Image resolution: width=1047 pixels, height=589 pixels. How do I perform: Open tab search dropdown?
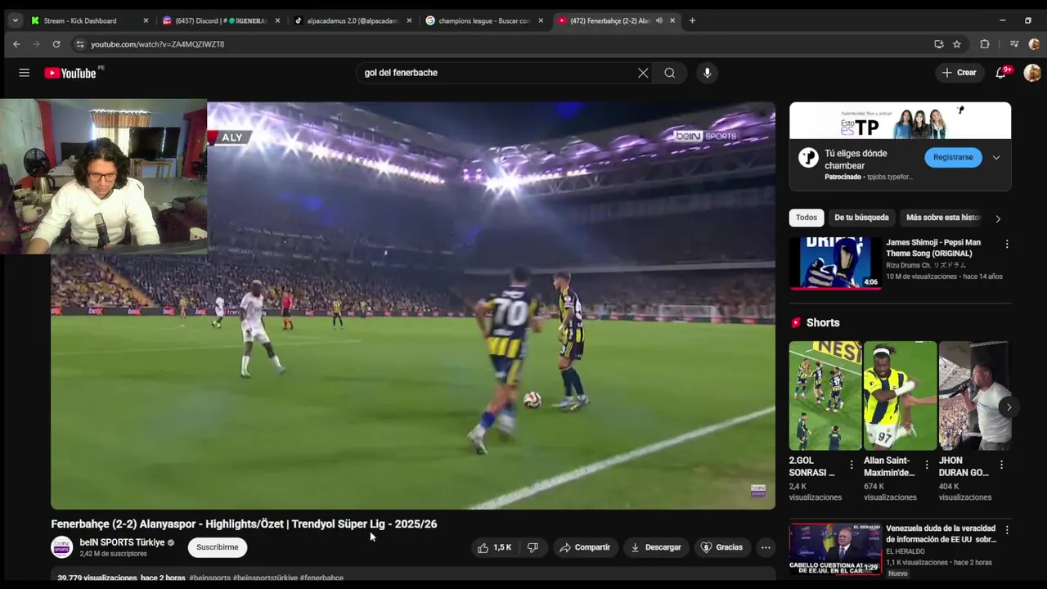click(x=15, y=20)
